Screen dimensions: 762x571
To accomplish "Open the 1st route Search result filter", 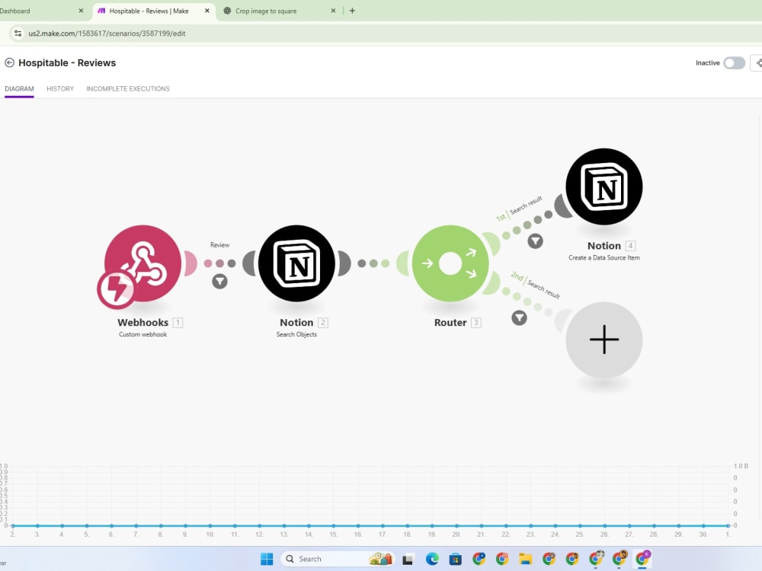I will coord(535,241).
